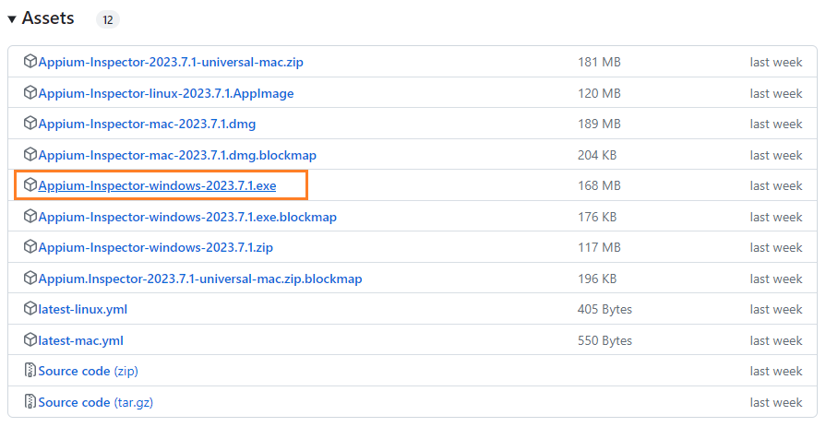Collapse the Assets section triangle
This screenshot has width=826, height=427.
[x=12, y=19]
